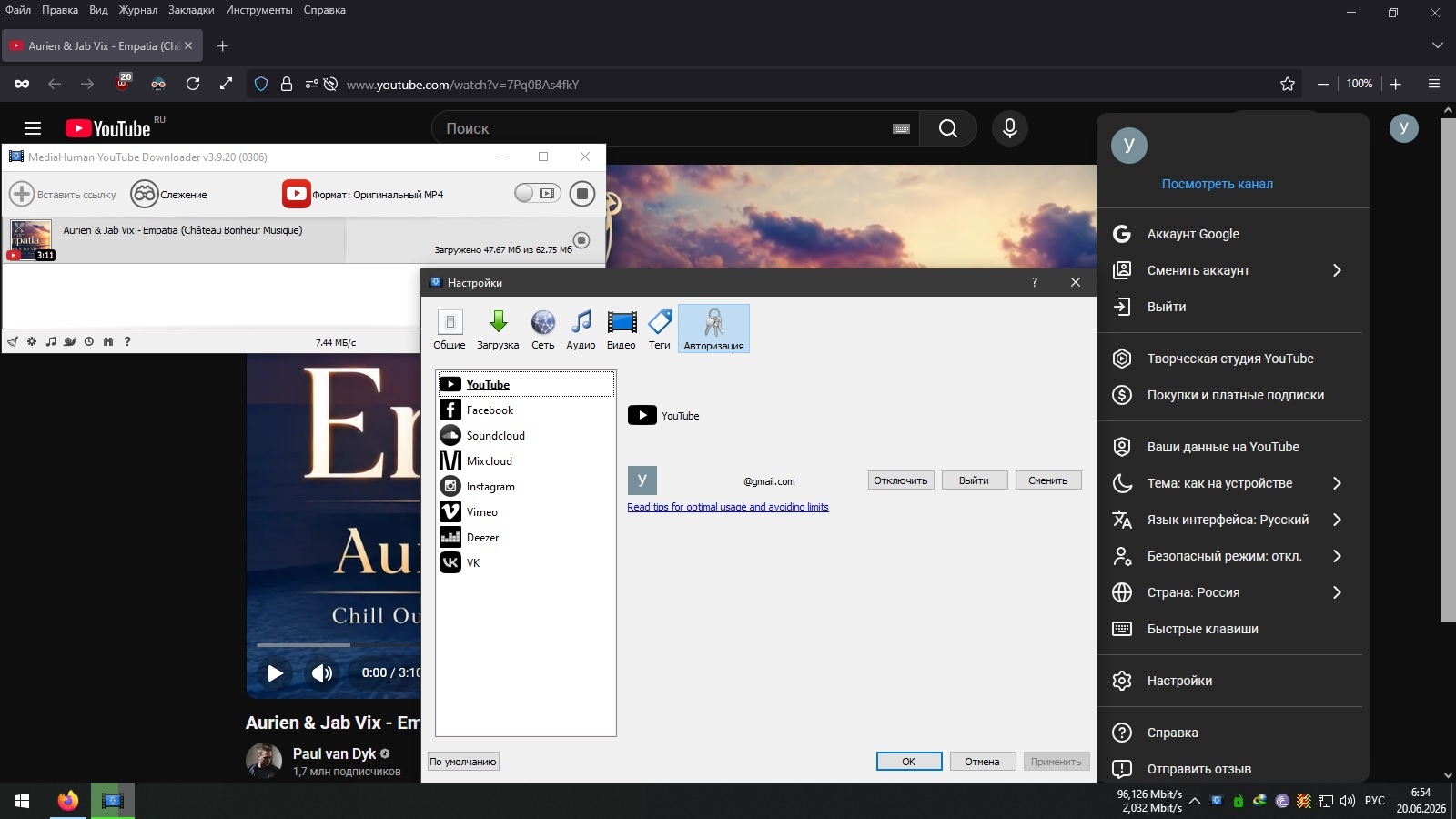Viewport: 1456px width, 819px height.
Task: Click the Вставить ссылку plus icon
Action: [x=22, y=194]
